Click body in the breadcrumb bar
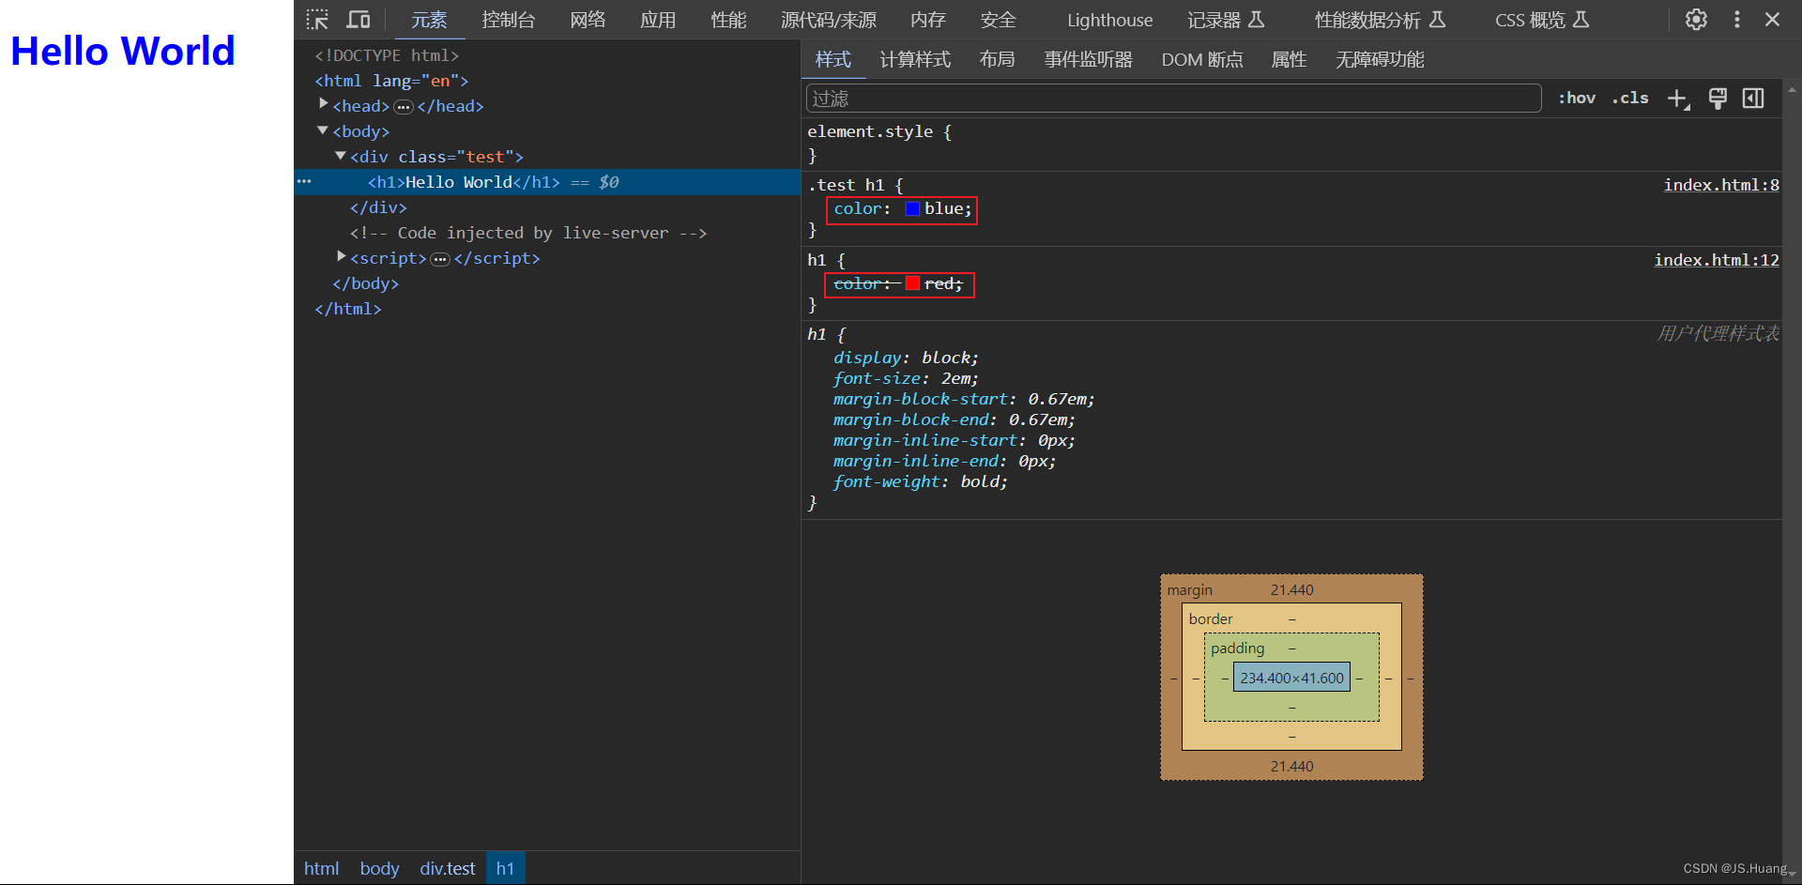 point(379,868)
